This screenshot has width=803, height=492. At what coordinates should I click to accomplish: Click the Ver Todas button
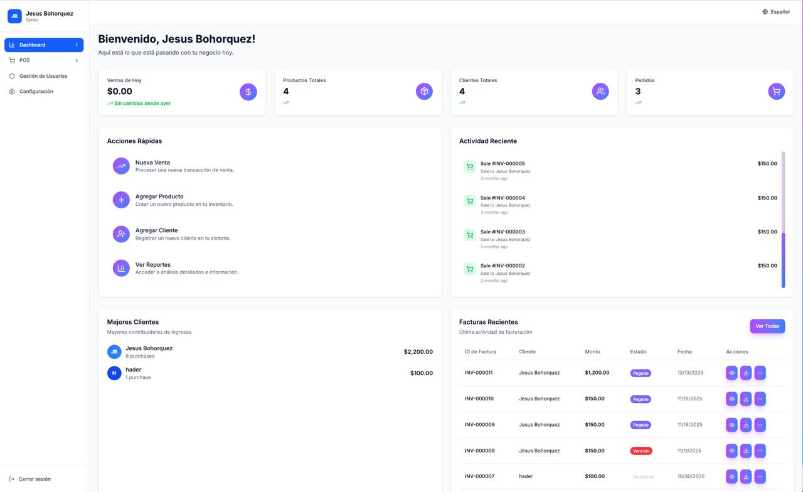tap(767, 326)
